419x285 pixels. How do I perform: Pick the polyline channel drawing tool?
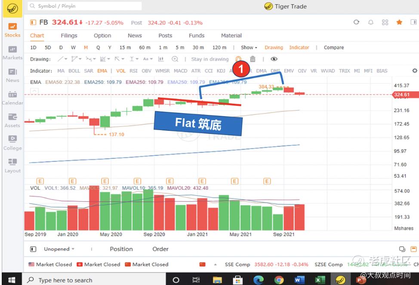(74, 59)
